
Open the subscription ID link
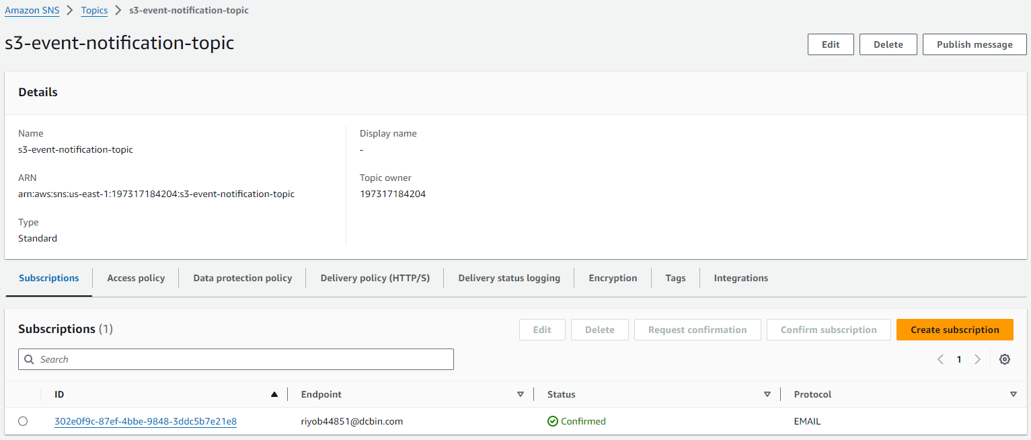pos(145,421)
